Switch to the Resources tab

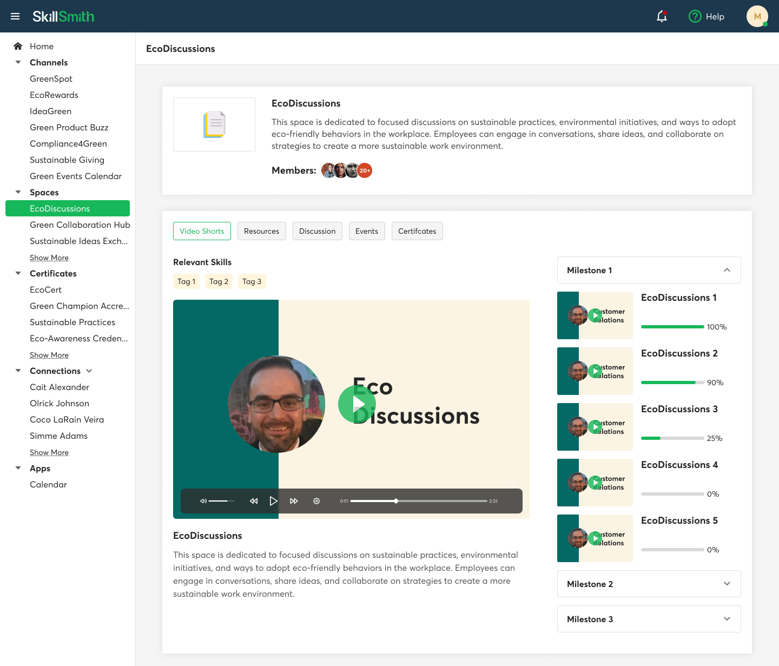pos(261,231)
